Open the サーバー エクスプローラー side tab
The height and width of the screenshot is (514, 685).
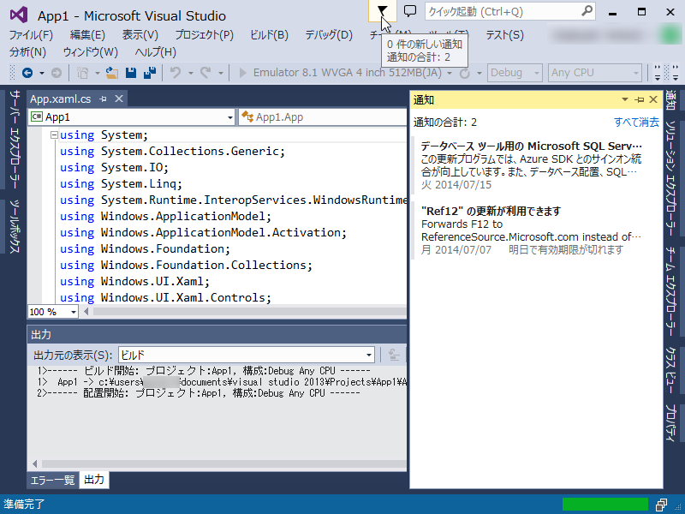[15, 139]
